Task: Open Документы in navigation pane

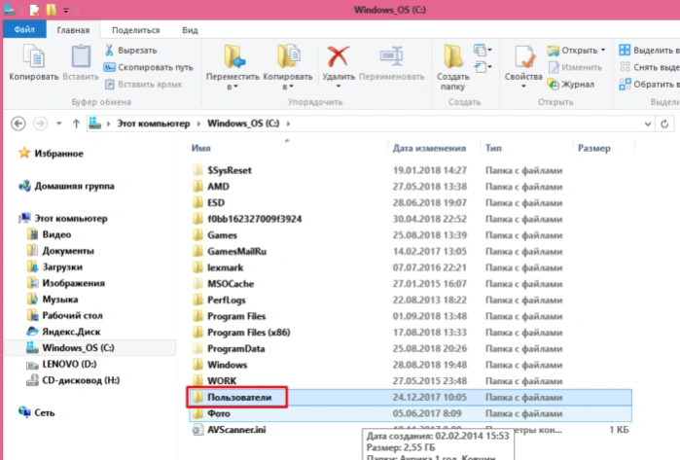Action: pos(60,251)
